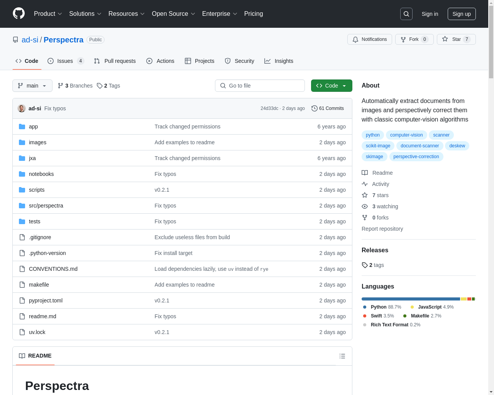View the 3 watching link
The image size is (494, 395).
click(x=380, y=206)
